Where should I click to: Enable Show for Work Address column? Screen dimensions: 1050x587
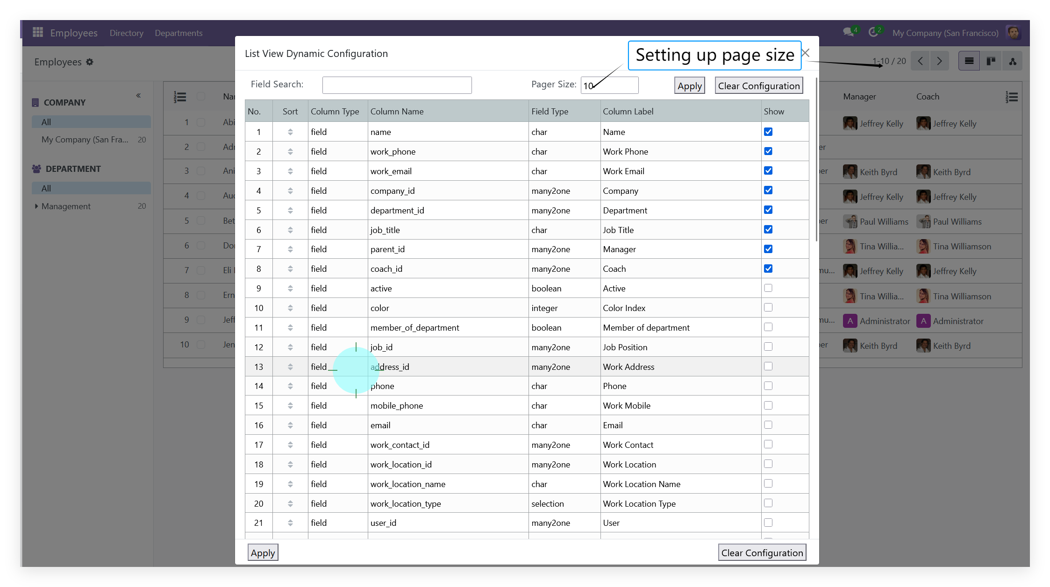point(768,366)
